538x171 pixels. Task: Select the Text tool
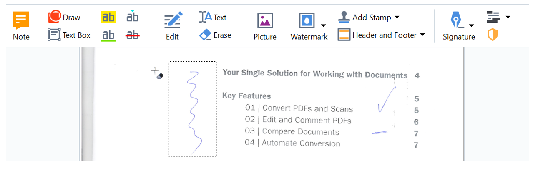point(213,17)
